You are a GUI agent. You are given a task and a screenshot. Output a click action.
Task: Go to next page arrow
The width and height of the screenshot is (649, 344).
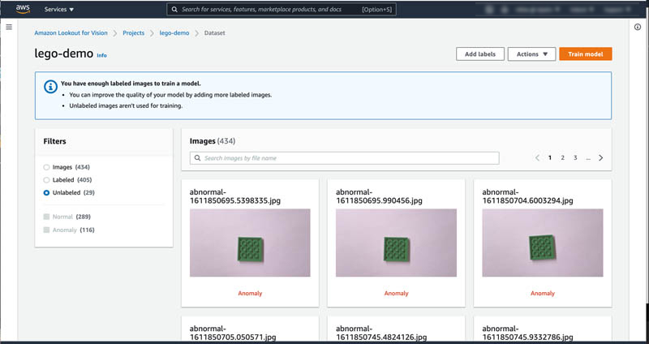(600, 157)
